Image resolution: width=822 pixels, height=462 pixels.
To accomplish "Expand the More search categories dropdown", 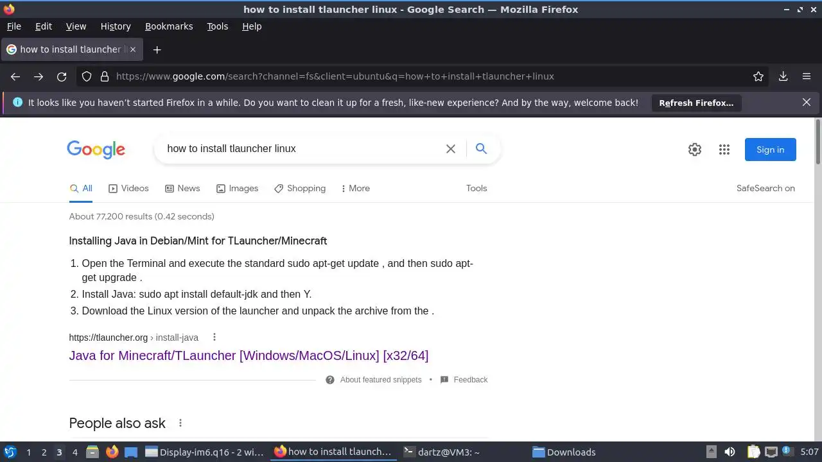I will pyautogui.click(x=356, y=189).
